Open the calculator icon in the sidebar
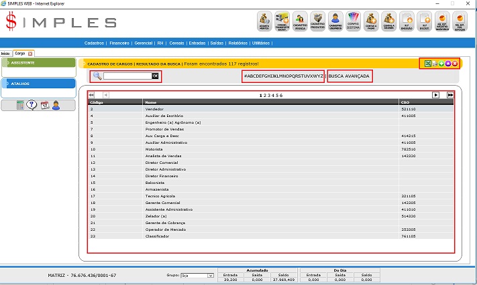The height and width of the screenshot is (285, 477). coord(21,105)
